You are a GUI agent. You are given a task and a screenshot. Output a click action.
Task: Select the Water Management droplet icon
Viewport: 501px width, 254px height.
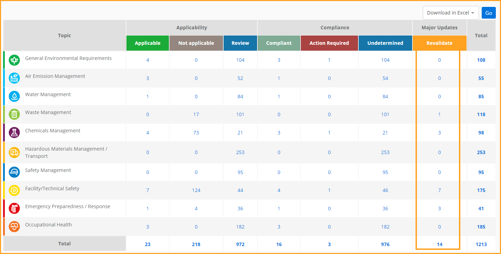(x=14, y=96)
